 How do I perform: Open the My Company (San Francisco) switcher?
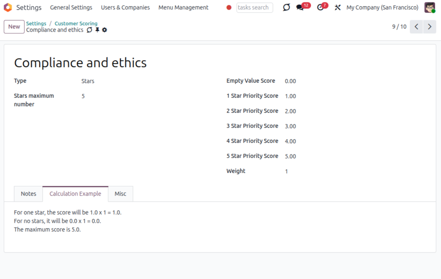[x=382, y=7]
